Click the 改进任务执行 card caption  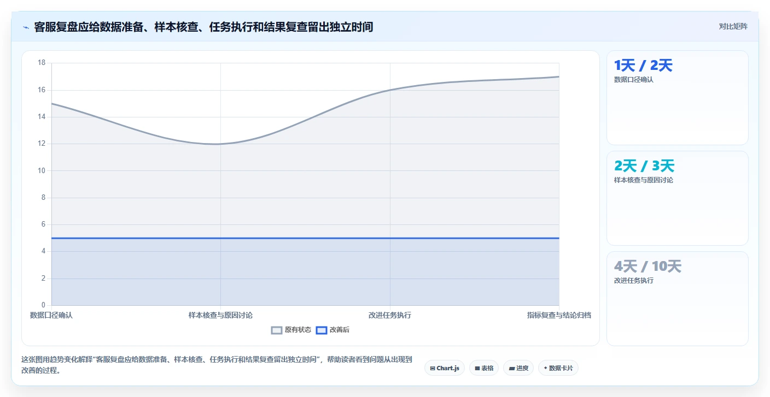tap(633, 281)
